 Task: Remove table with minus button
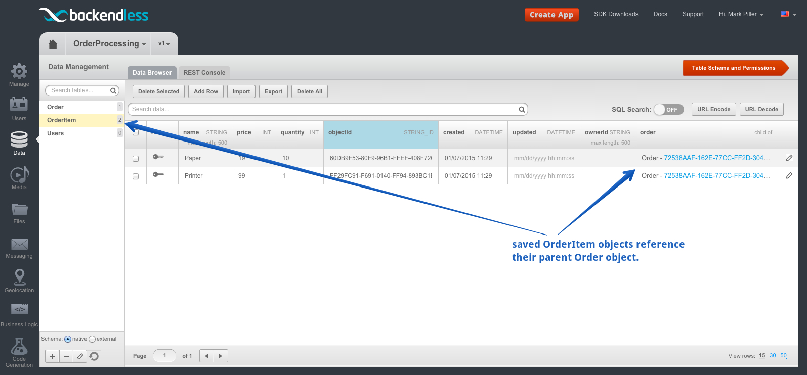(66, 356)
